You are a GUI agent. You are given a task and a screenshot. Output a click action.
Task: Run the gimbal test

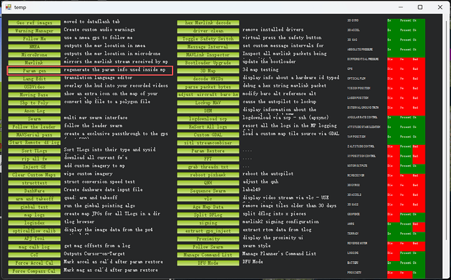(34, 207)
